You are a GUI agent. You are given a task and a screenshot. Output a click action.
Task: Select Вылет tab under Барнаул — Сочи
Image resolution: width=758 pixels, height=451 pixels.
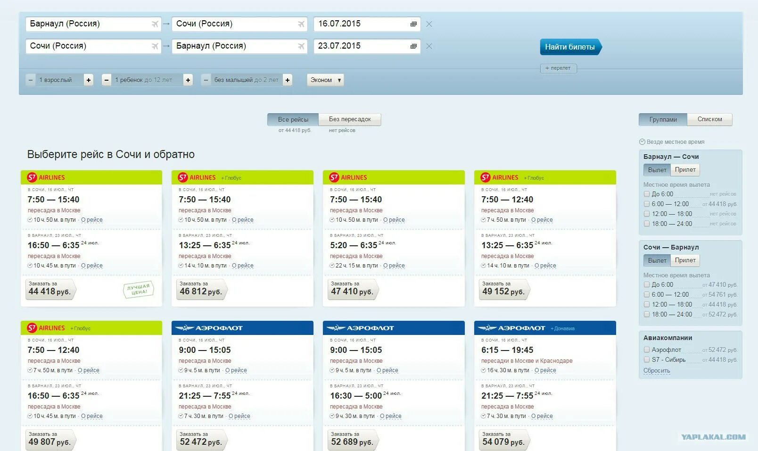pyautogui.click(x=657, y=170)
